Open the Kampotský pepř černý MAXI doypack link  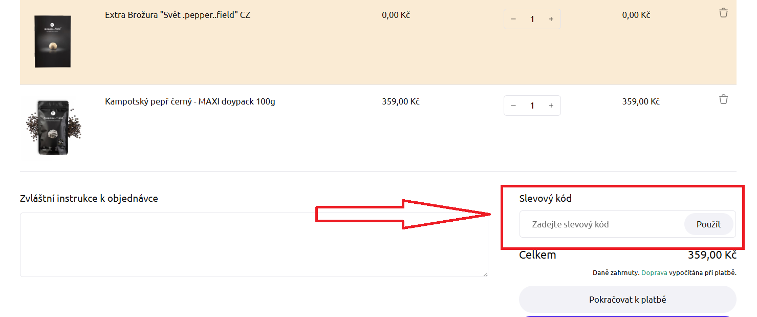(x=190, y=101)
